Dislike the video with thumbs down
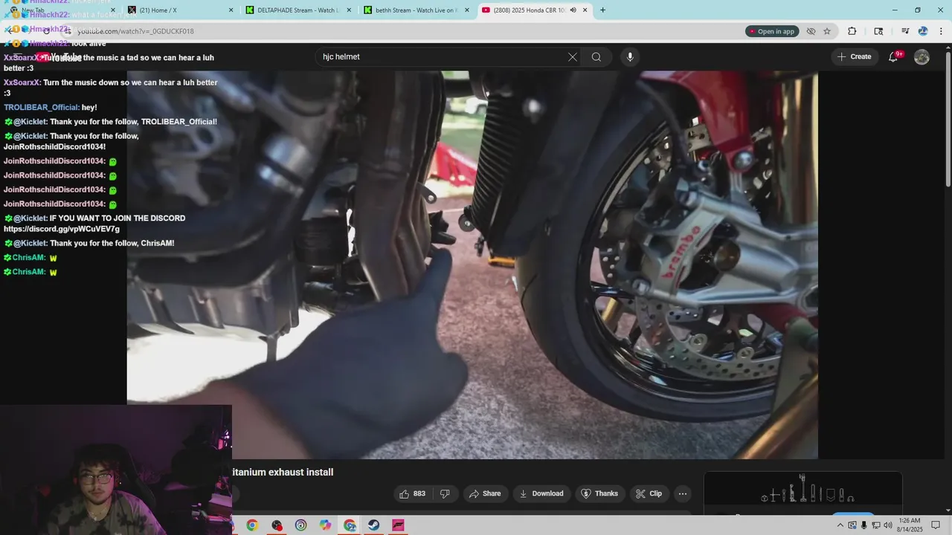Screen dimensions: 952x535 click(445, 493)
